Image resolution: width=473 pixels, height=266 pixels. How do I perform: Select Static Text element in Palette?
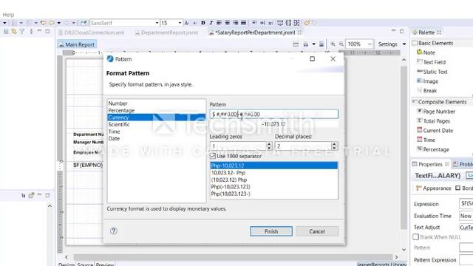tap(432, 72)
